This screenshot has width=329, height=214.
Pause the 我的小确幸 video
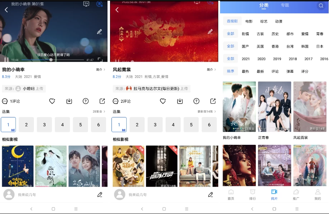[x=6, y=60]
